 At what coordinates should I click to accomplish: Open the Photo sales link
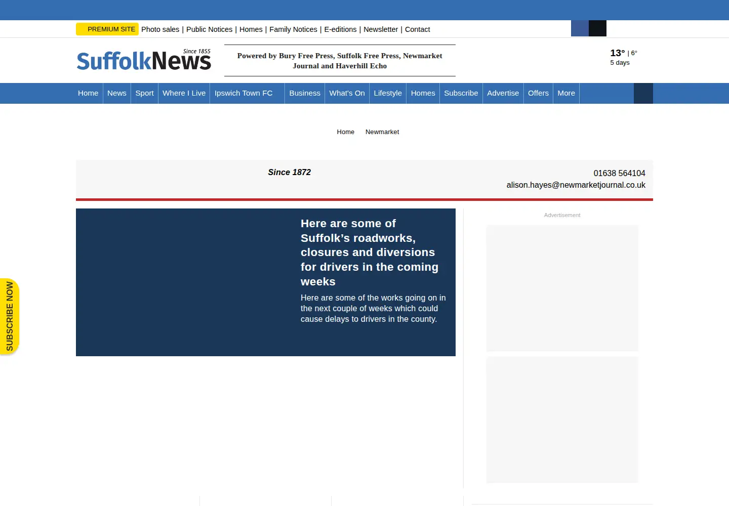tap(160, 29)
